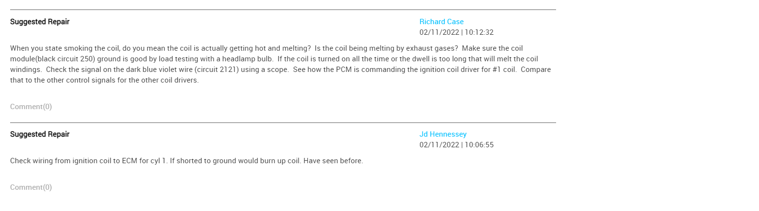Click the divider line between the two repairs

(283, 123)
